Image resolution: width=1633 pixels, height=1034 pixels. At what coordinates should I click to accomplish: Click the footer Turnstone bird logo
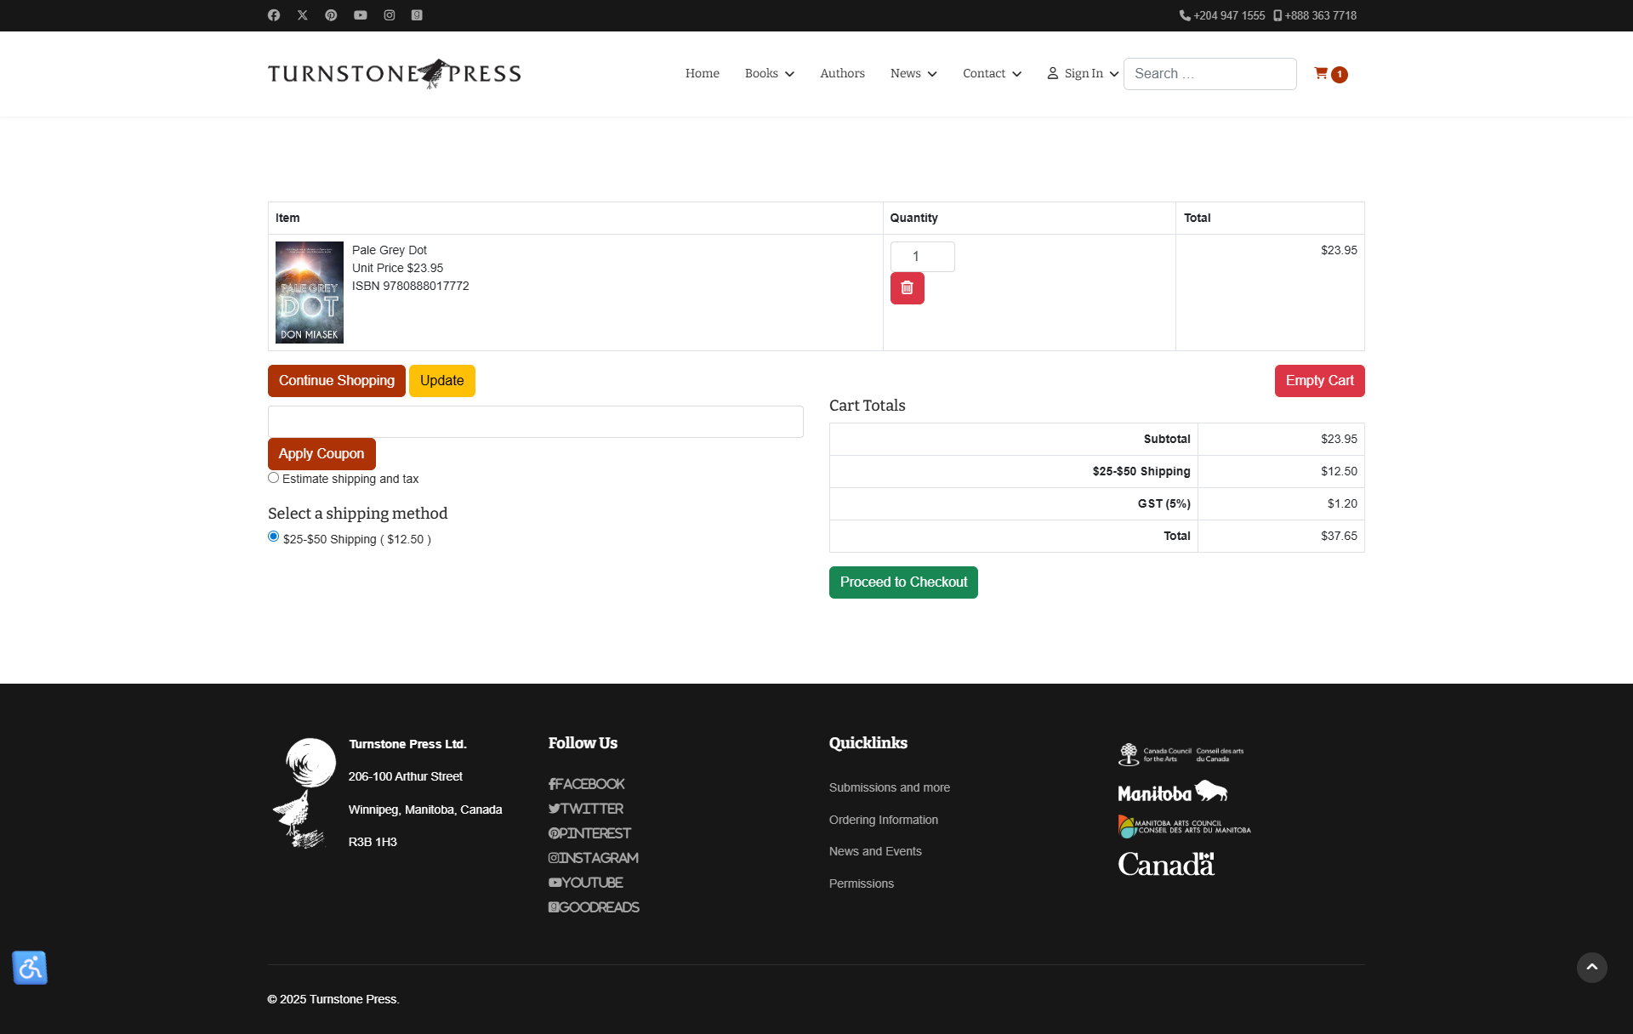[x=304, y=793]
